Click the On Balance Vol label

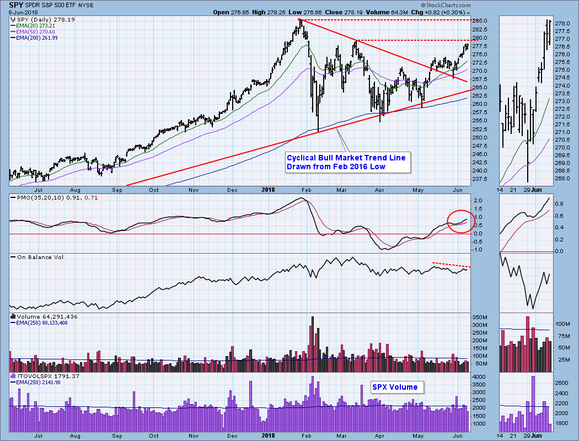click(x=40, y=257)
